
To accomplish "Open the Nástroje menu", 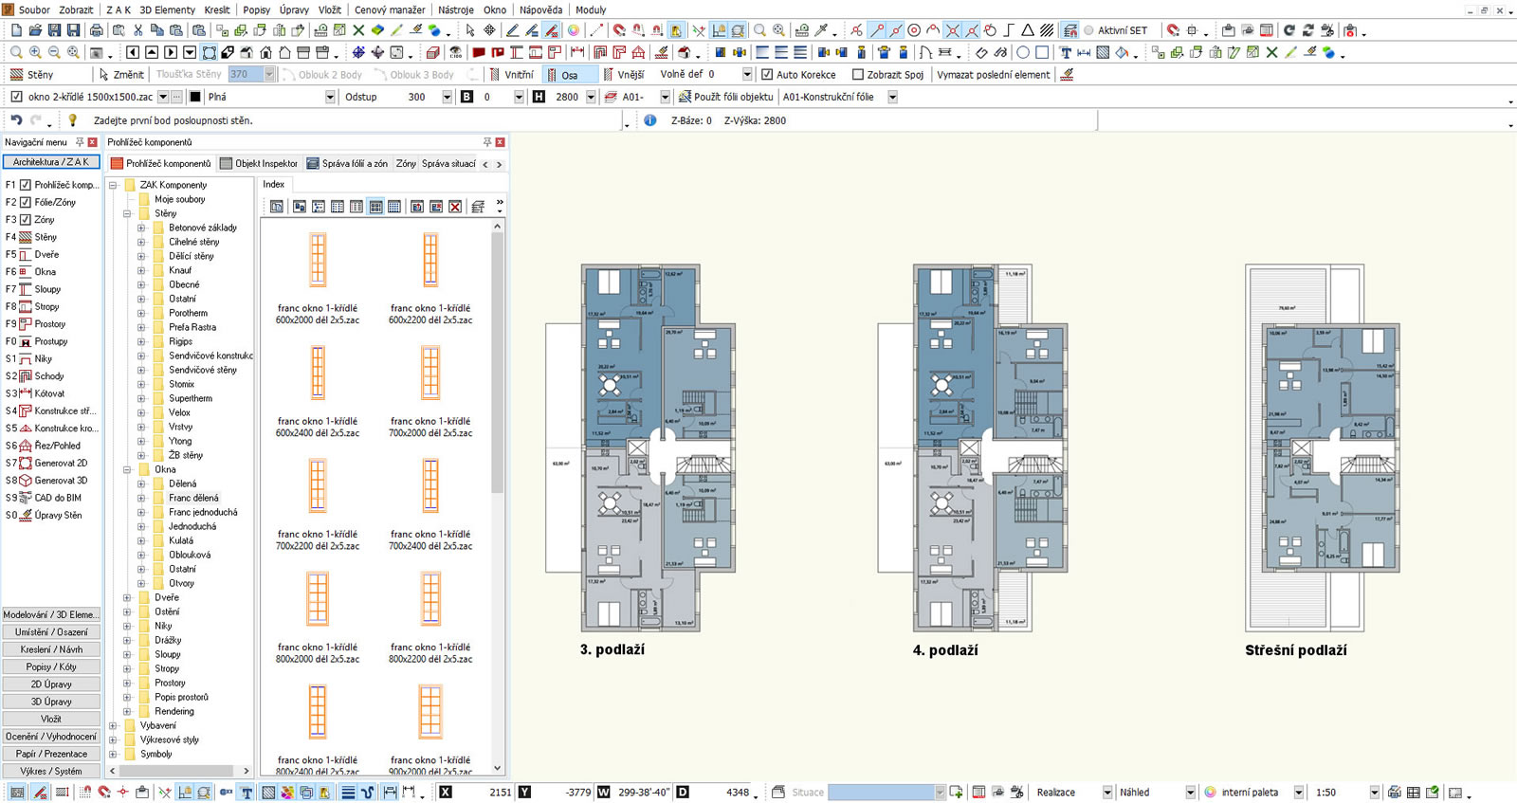I will tap(456, 9).
